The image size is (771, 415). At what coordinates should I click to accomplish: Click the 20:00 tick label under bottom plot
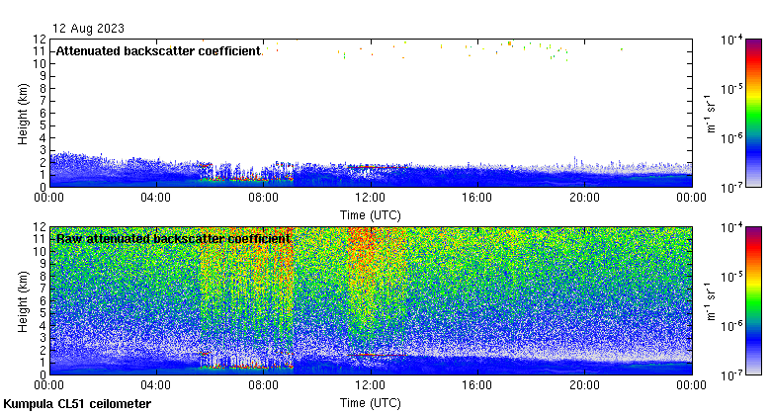[584, 385]
